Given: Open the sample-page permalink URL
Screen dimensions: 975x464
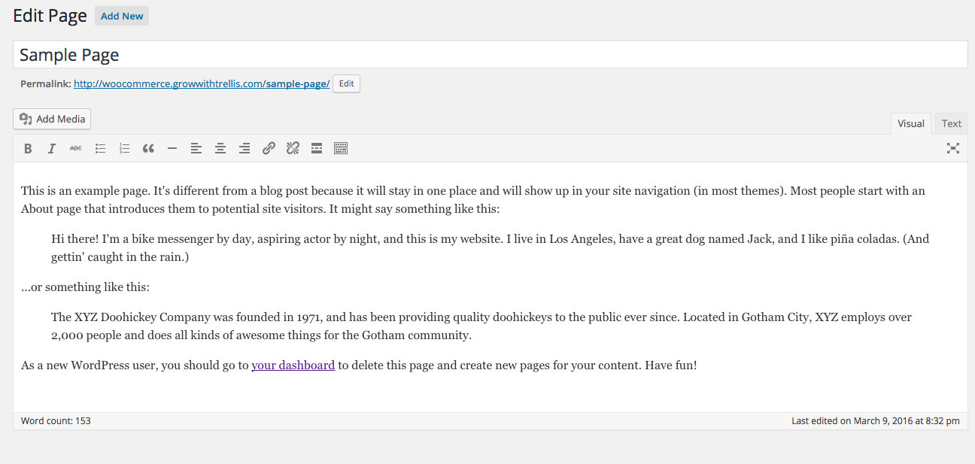Looking at the screenshot, I should tap(201, 83).
